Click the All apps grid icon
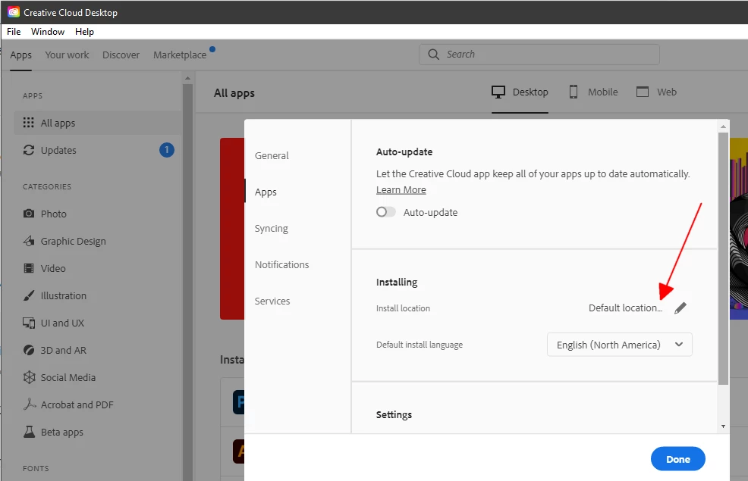 coord(29,123)
